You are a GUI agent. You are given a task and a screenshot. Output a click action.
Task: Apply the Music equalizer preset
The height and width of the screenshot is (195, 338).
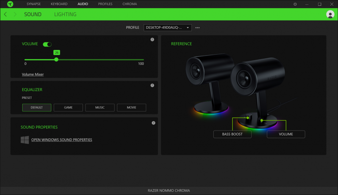click(100, 107)
